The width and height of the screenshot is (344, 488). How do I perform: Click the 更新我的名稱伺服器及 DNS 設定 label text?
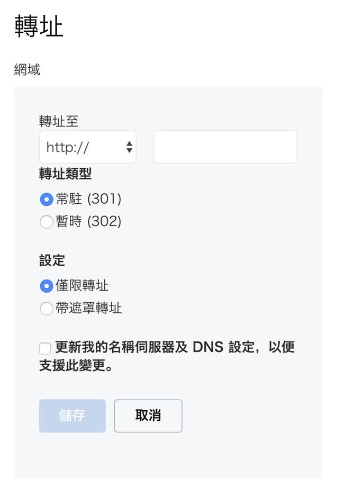[175, 348]
